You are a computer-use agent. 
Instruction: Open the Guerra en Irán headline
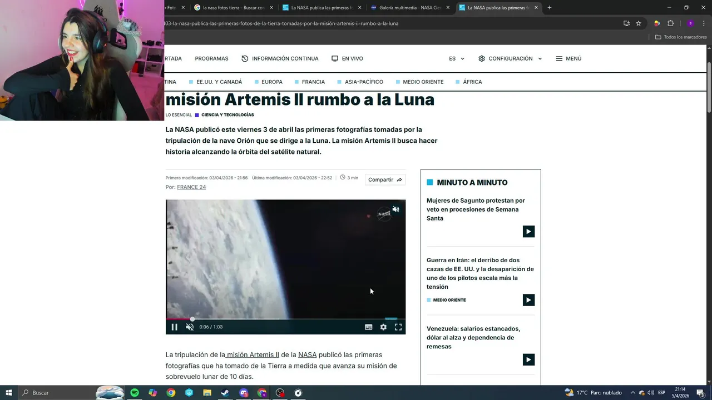[x=480, y=273]
